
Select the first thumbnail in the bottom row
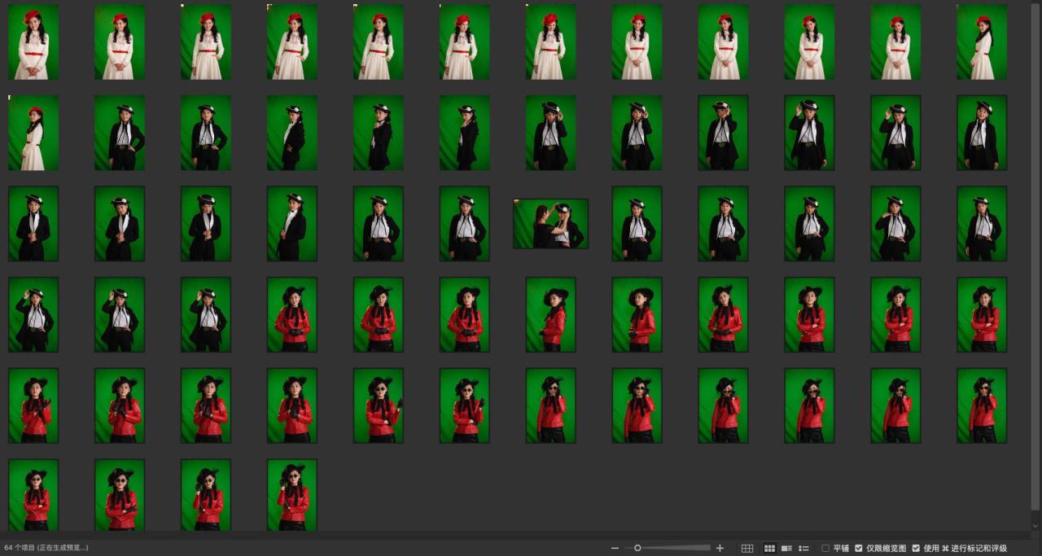point(33,496)
